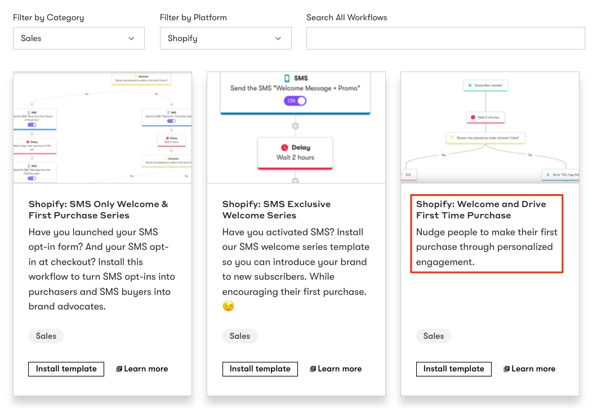
Task: Click Sales tag on Drive First Time Purchase card
Action: [434, 336]
